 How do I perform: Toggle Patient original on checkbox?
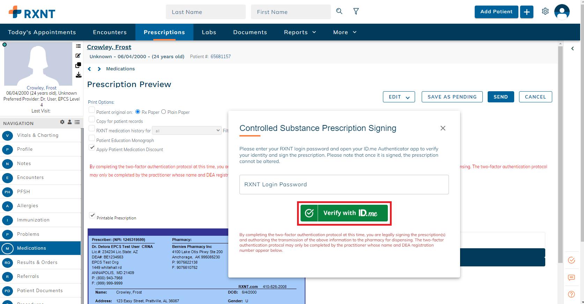(92, 110)
